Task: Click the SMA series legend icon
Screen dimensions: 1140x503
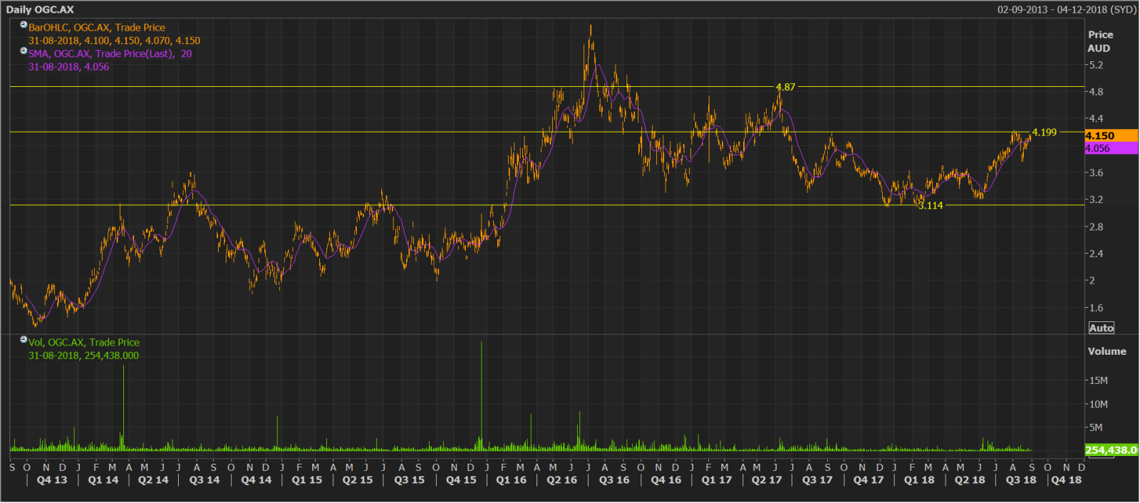Action: tap(24, 51)
